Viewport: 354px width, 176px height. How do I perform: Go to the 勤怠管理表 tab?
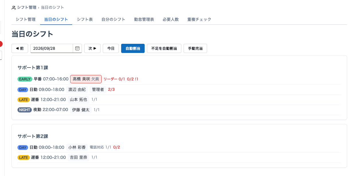(144, 19)
